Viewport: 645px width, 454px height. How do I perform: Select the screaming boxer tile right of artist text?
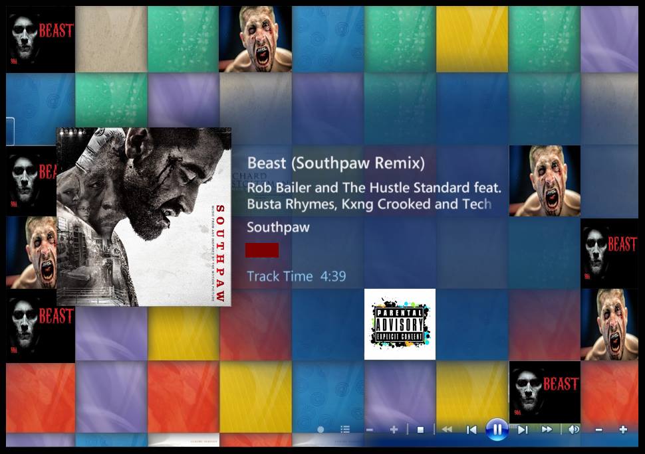pyautogui.click(x=545, y=181)
